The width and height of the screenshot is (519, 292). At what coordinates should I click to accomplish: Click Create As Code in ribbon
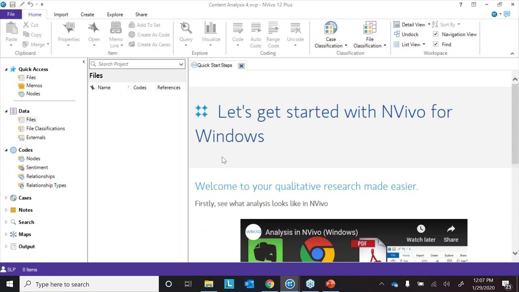tap(149, 35)
